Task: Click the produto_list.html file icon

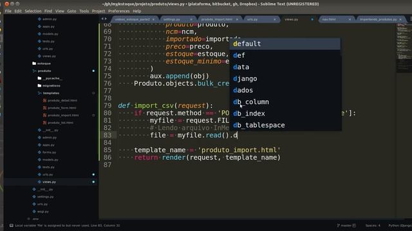Action: (44, 123)
